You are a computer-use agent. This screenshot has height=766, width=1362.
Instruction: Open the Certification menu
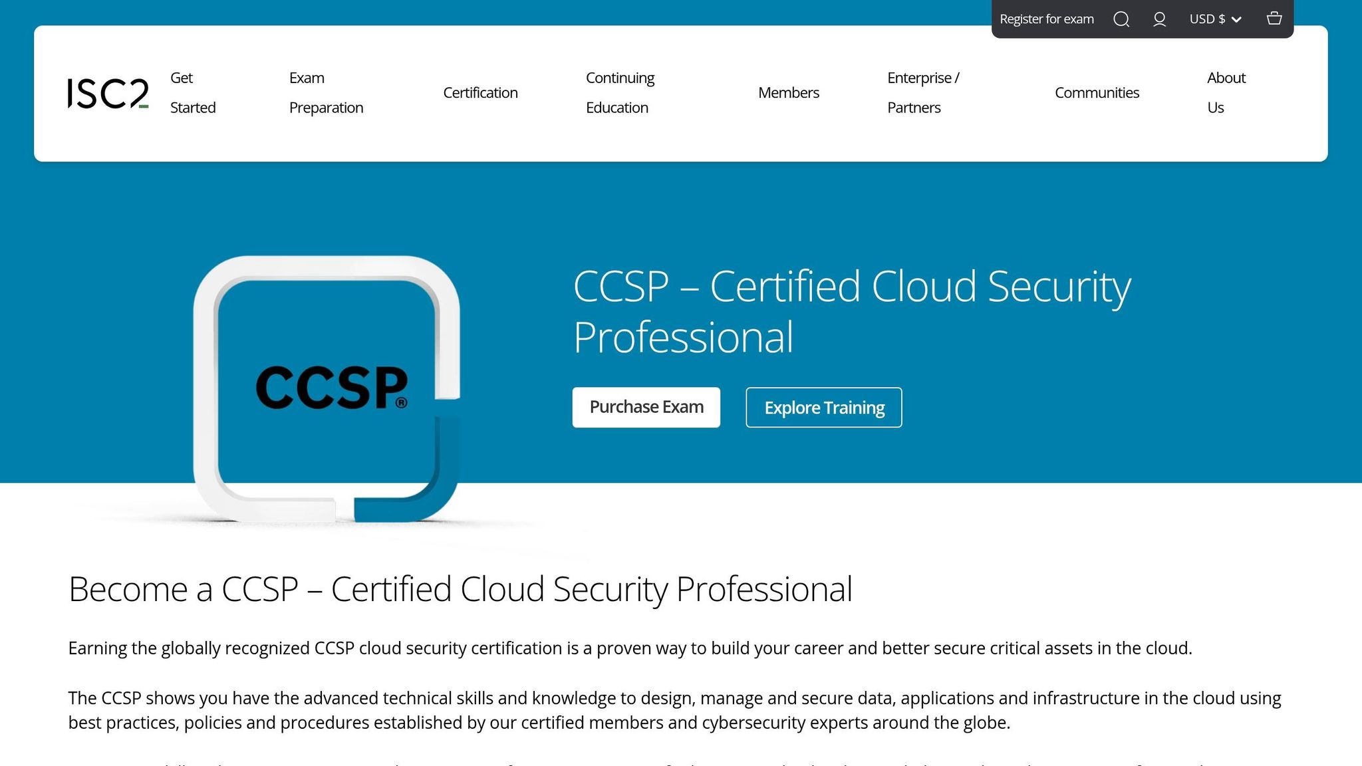coord(480,92)
